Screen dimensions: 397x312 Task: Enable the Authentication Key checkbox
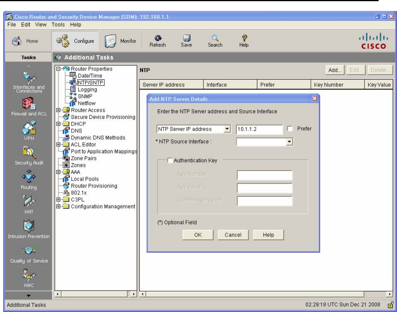(x=170, y=160)
